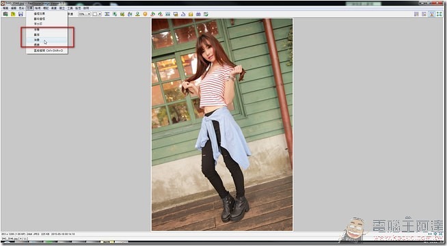Open the 72% zoom level dropdown
Viewport: 447px width, 246px height.
tap(84, 14)
